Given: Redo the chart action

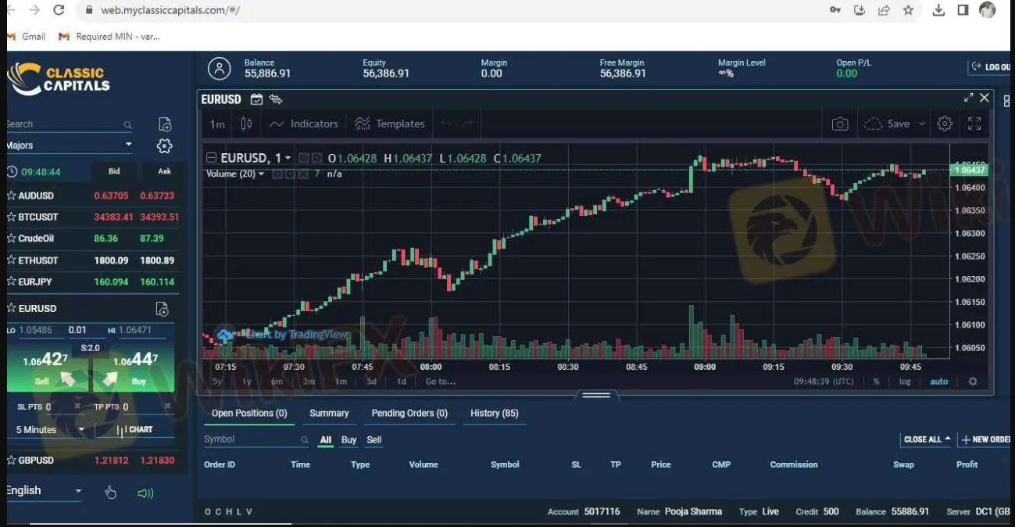Looking at the screenshot, I should tap(468, 124).
